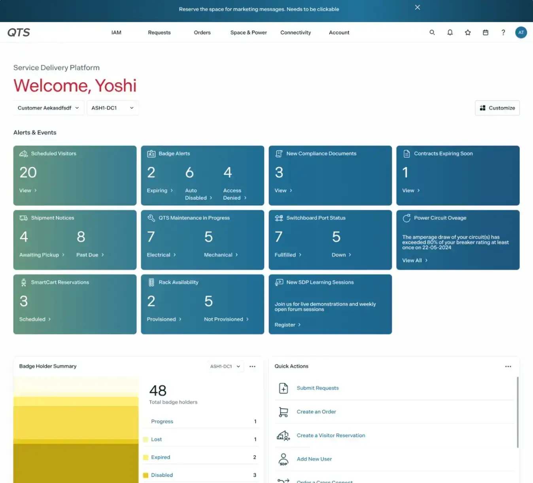Select the Connectivity menu item
This screenshot has height=483, width=533.
[x=295, y=32]
